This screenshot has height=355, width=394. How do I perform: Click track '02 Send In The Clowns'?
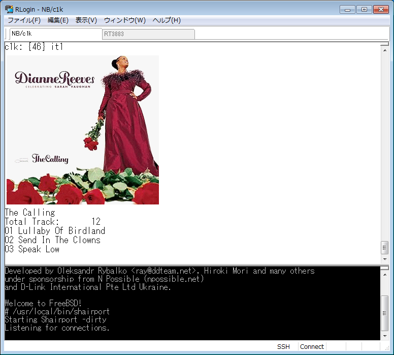(53, 240)
